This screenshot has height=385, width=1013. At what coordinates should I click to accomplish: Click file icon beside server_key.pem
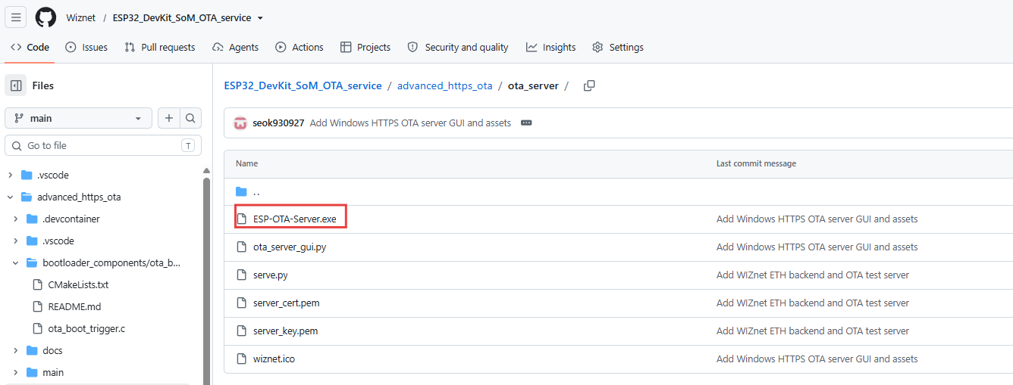[242, 331]
